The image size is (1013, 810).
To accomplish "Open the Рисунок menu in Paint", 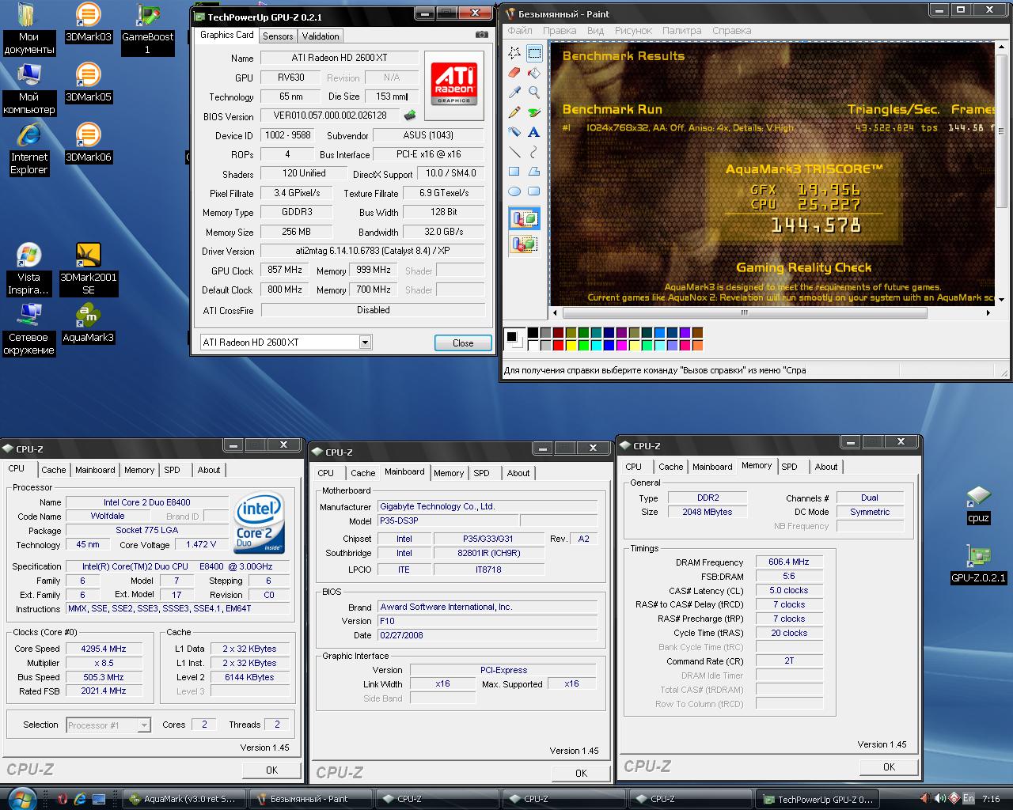I will coord(633,31).
